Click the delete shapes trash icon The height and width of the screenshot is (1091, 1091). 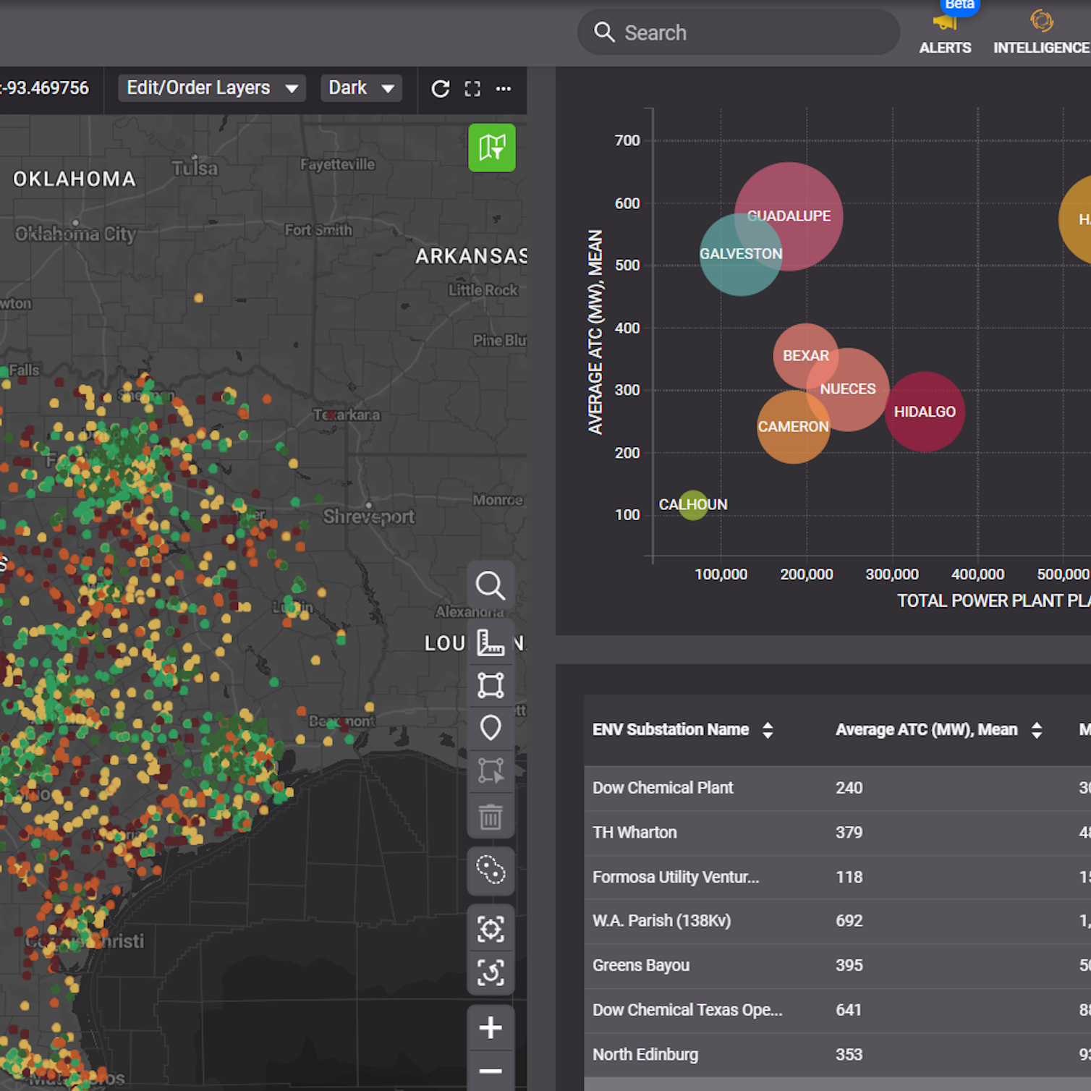(x=491, y=817)
